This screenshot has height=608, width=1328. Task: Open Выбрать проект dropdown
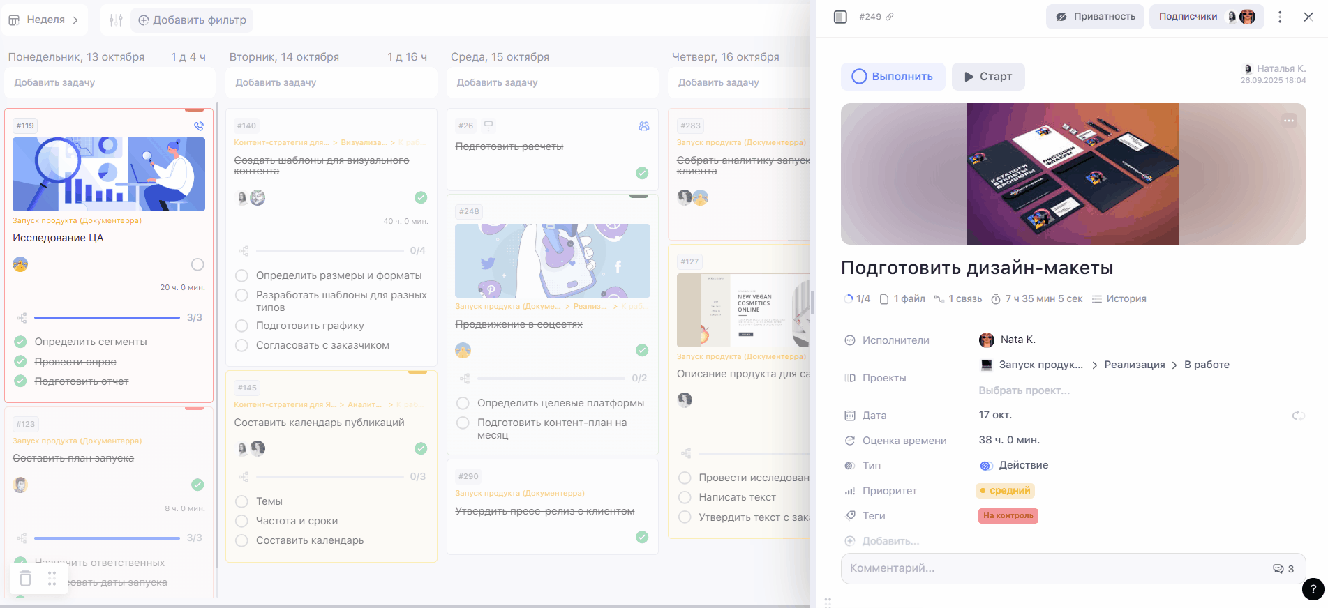(1024, 390)
